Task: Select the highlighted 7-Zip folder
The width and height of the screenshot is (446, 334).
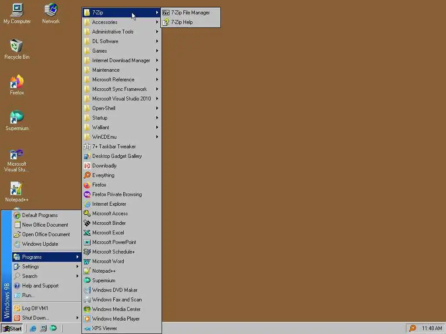Action: [x=122, y=13]
